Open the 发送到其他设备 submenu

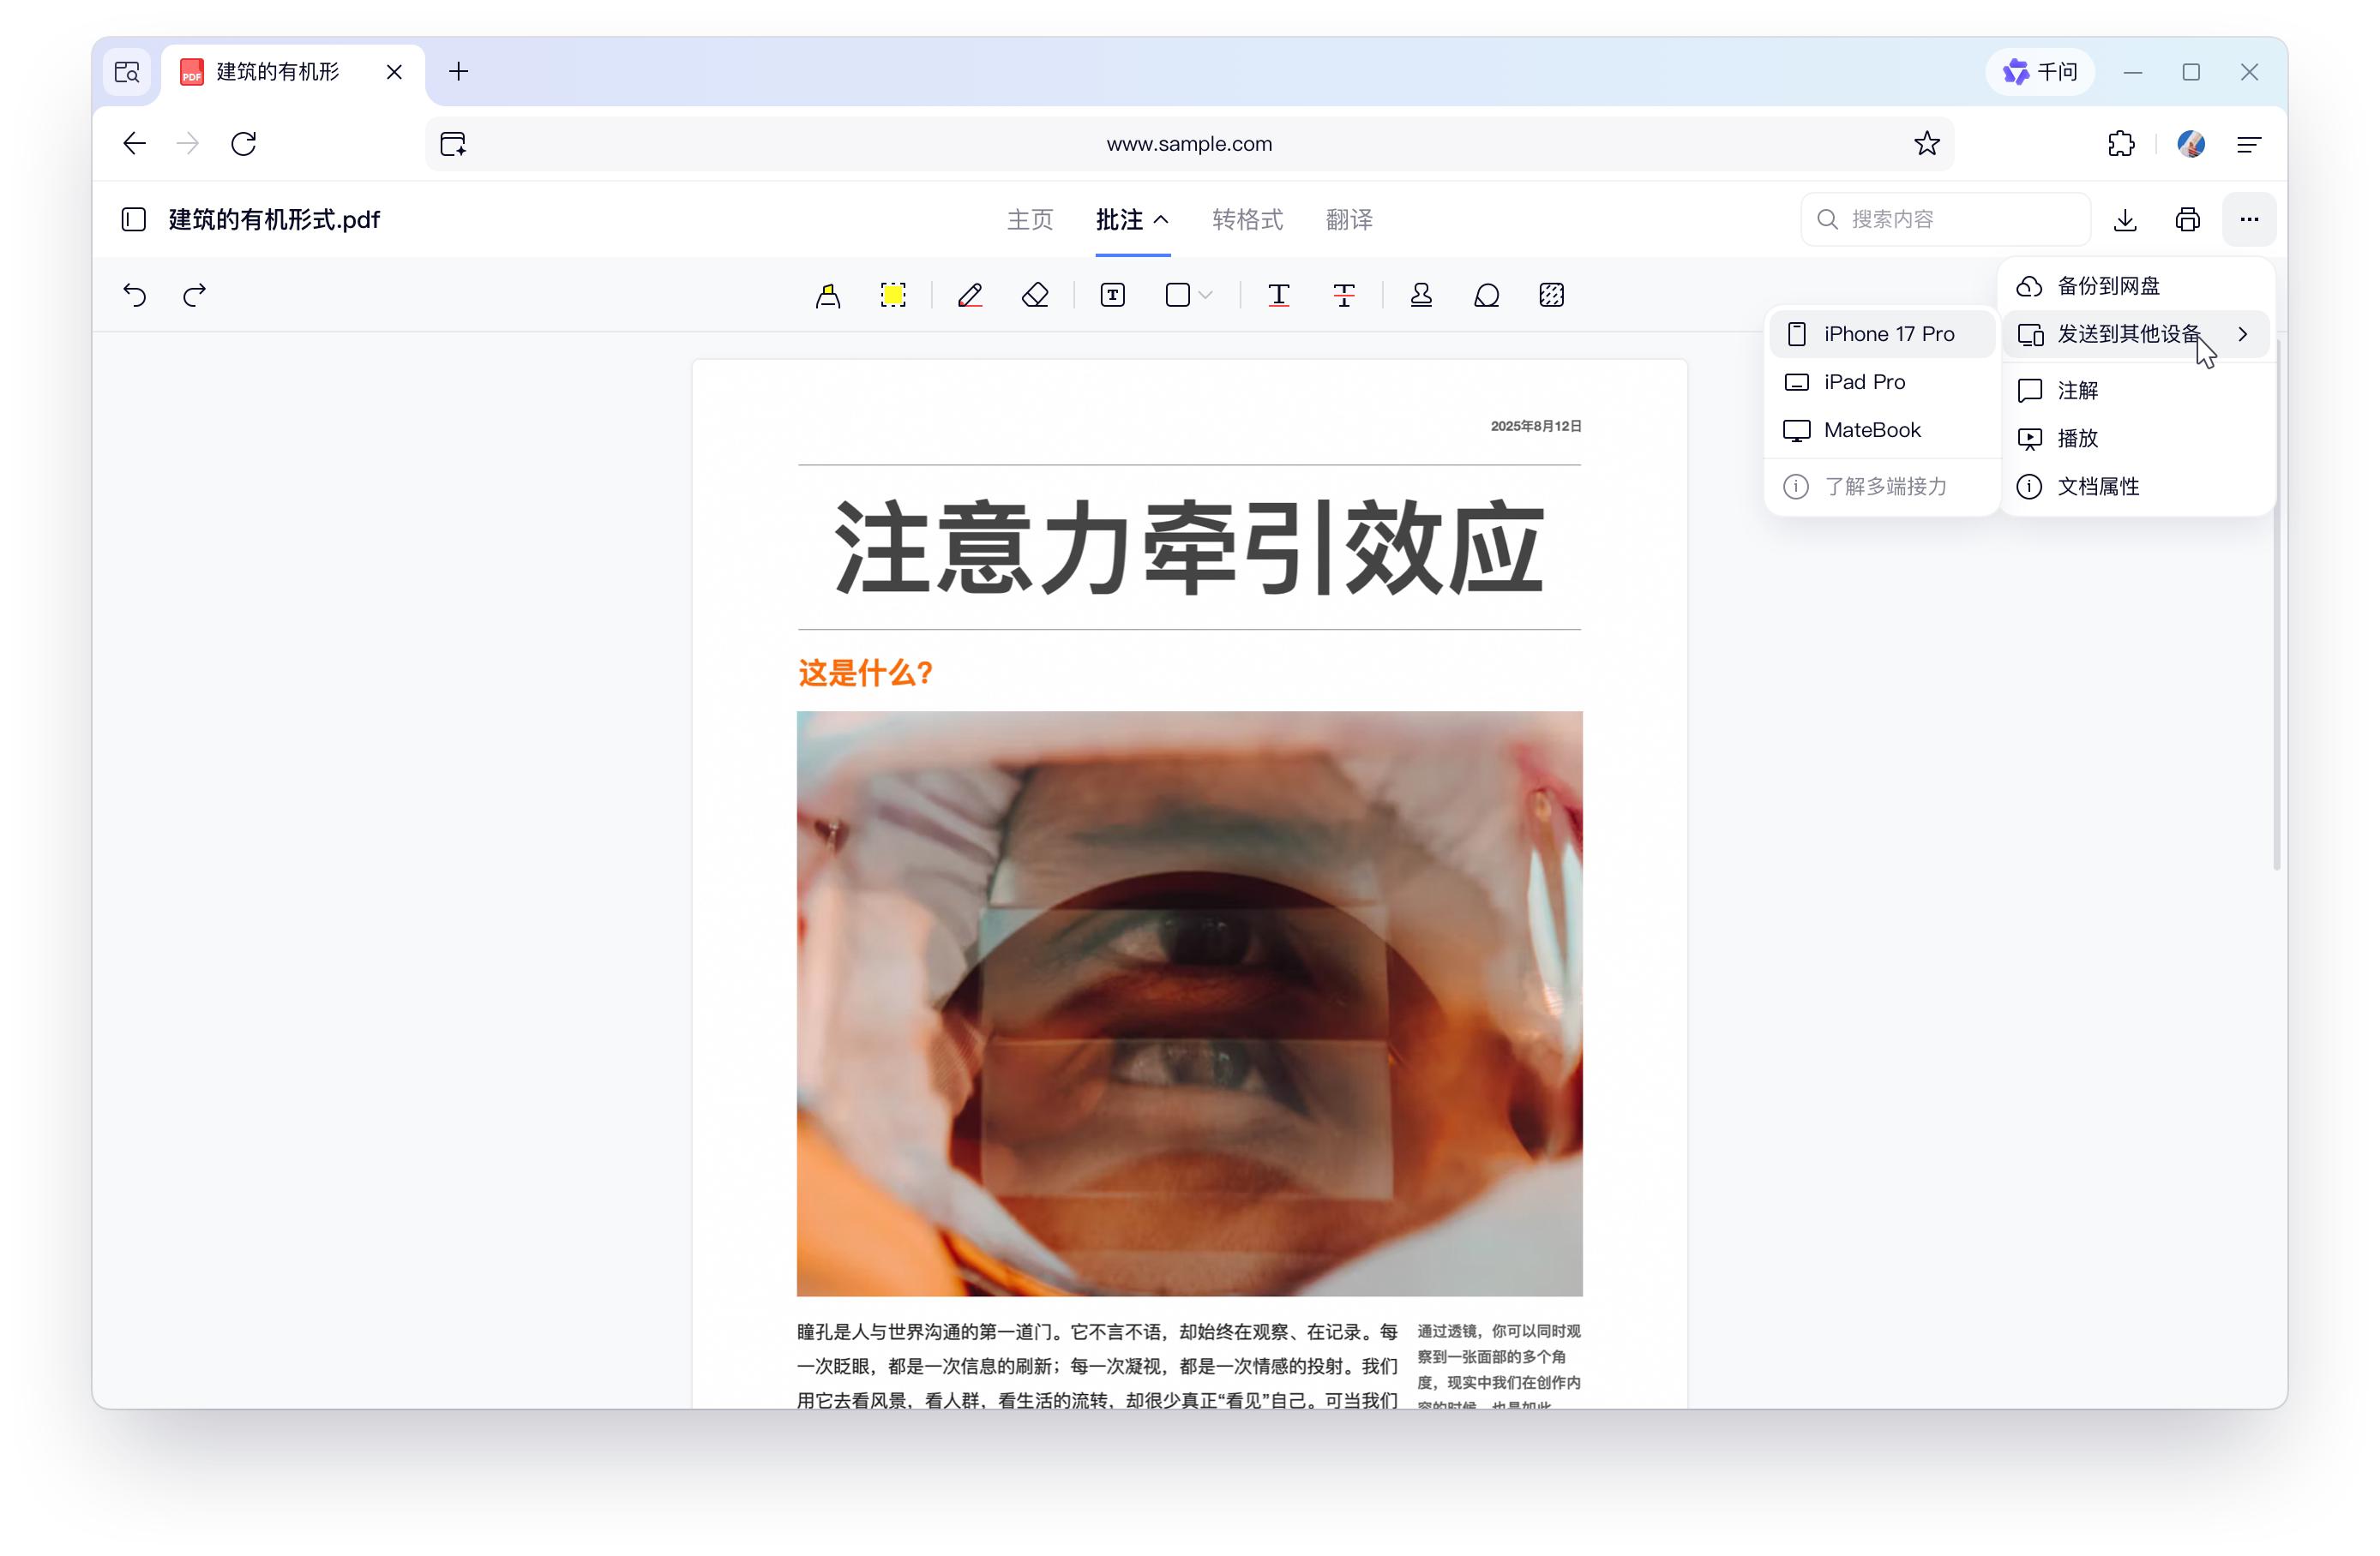point(2136,334)
